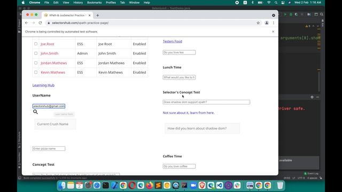Open Slack from the dock
This screenshot has height=192, width=342.
237,185
